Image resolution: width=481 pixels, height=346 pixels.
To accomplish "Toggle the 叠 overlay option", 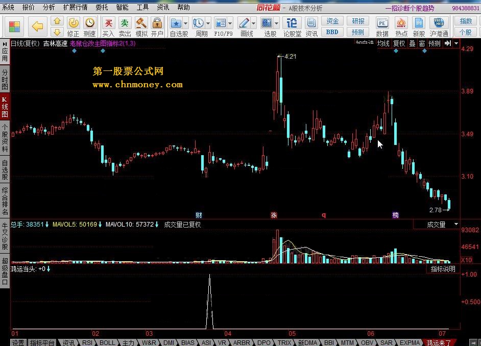I will pyautogui.click(x=412, y=43).
